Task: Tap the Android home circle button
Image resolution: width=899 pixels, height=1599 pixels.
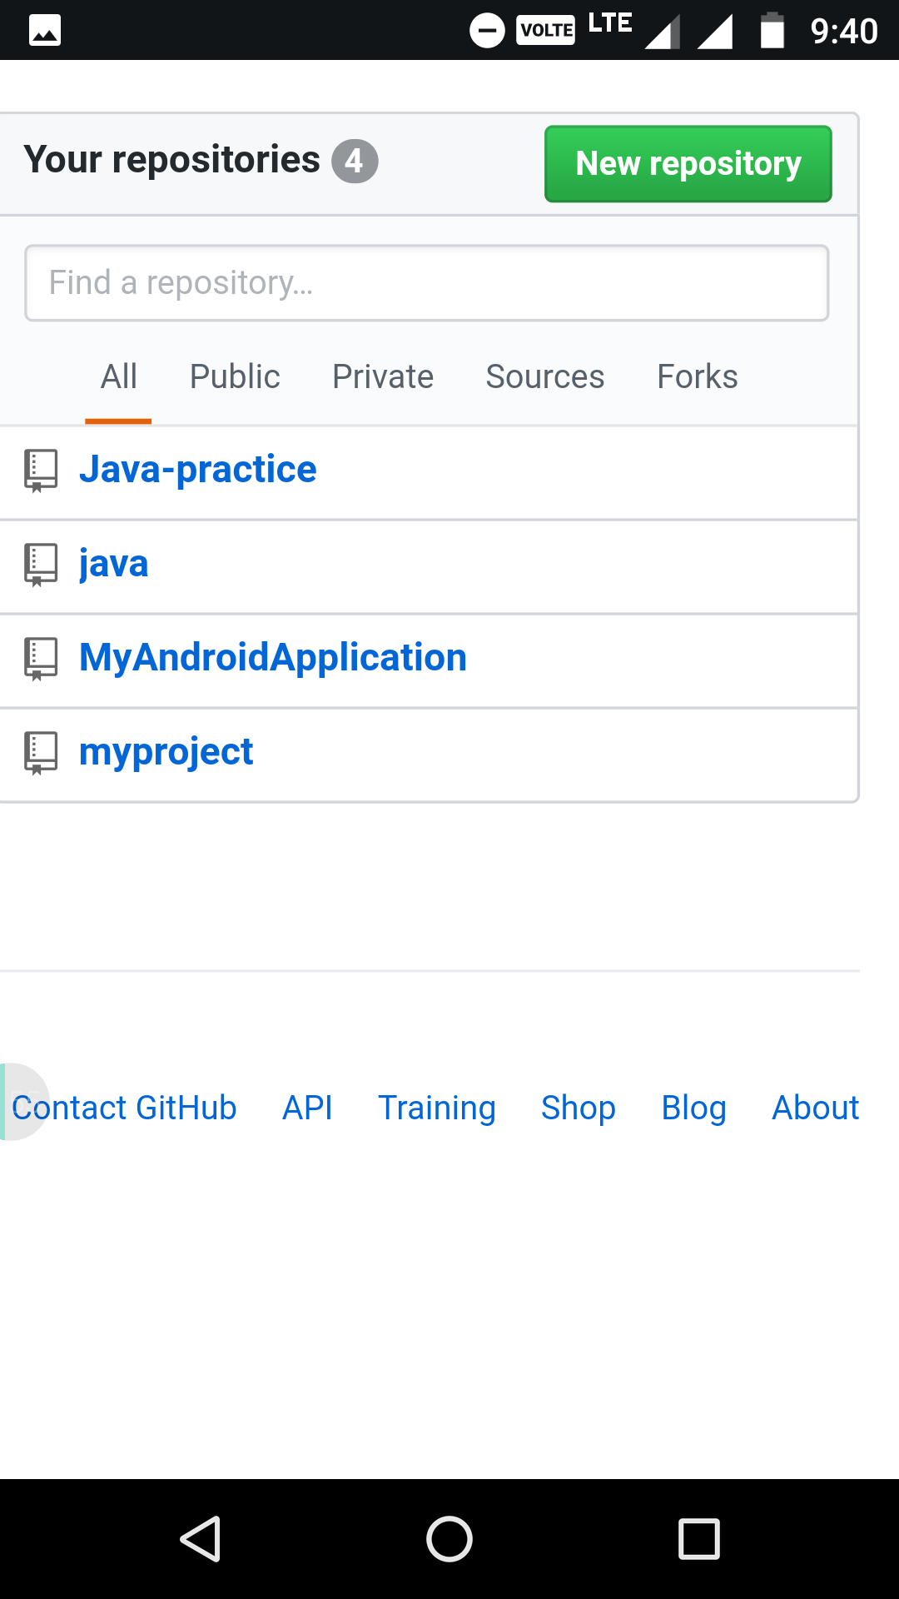Action: click(449, 1538)
